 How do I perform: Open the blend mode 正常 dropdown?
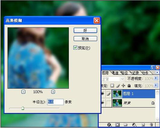click(122, 79)
